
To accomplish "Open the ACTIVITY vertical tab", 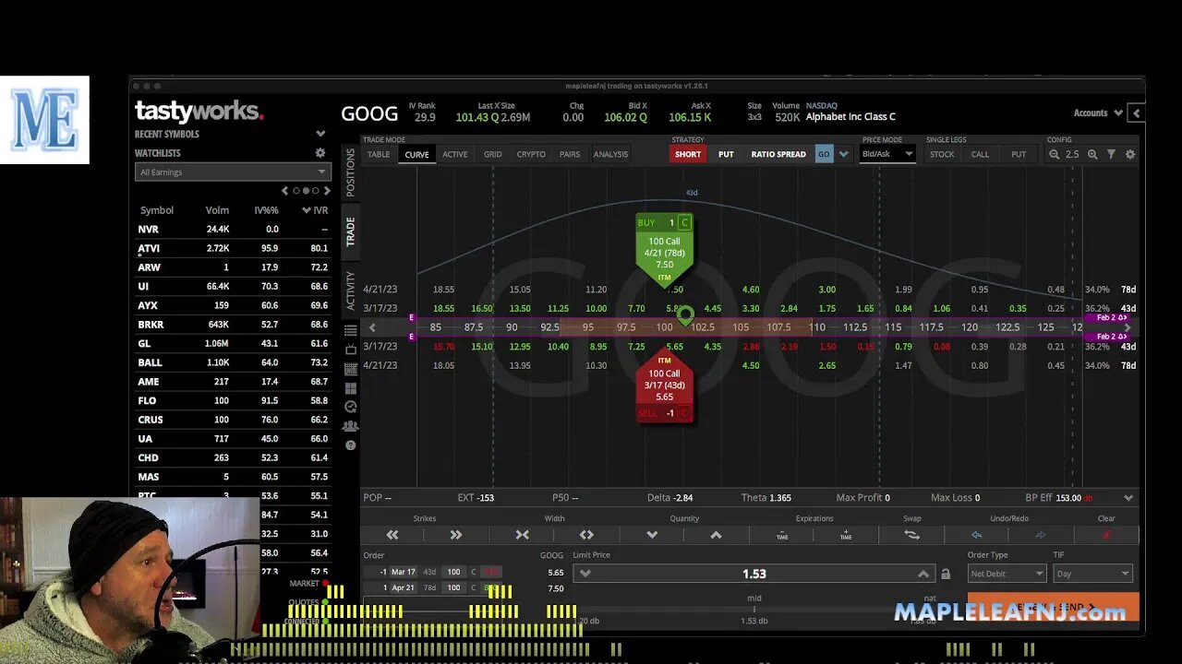I will [350, 290].
